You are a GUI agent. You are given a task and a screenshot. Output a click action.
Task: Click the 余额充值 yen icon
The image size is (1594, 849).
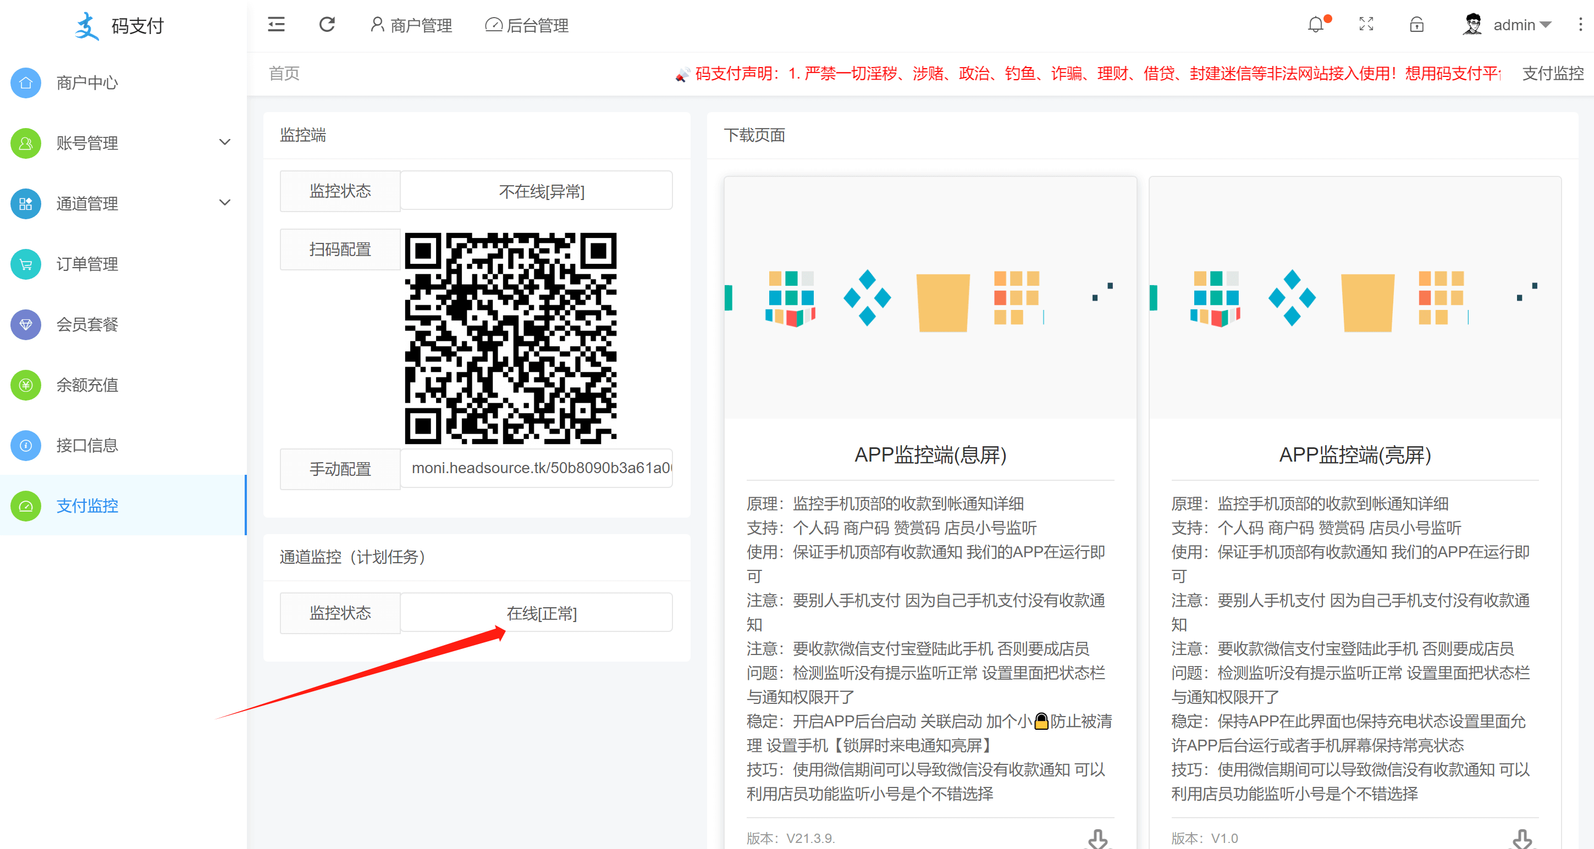point(26,385)
